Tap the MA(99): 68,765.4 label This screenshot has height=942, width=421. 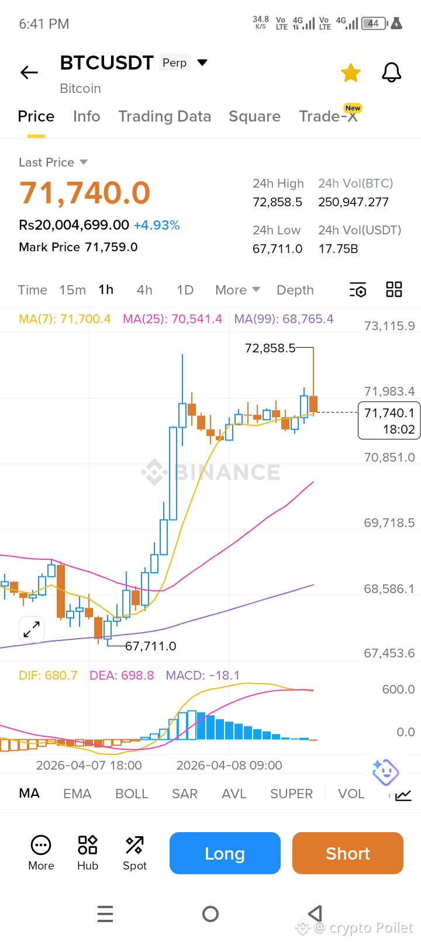click(284, 319)
